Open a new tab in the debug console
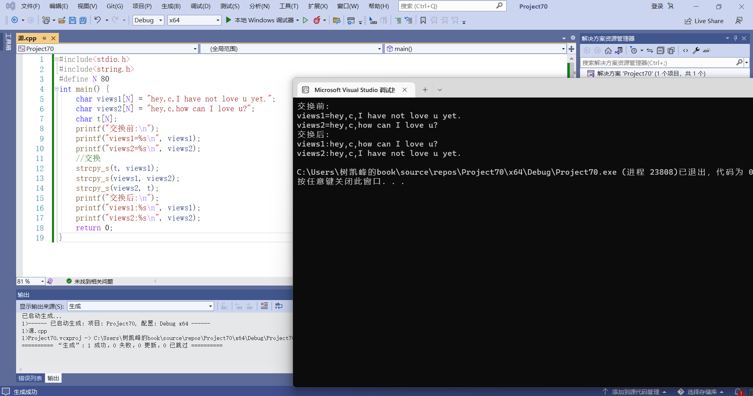This screenshot has width=753, height=396. click(425, 90)
